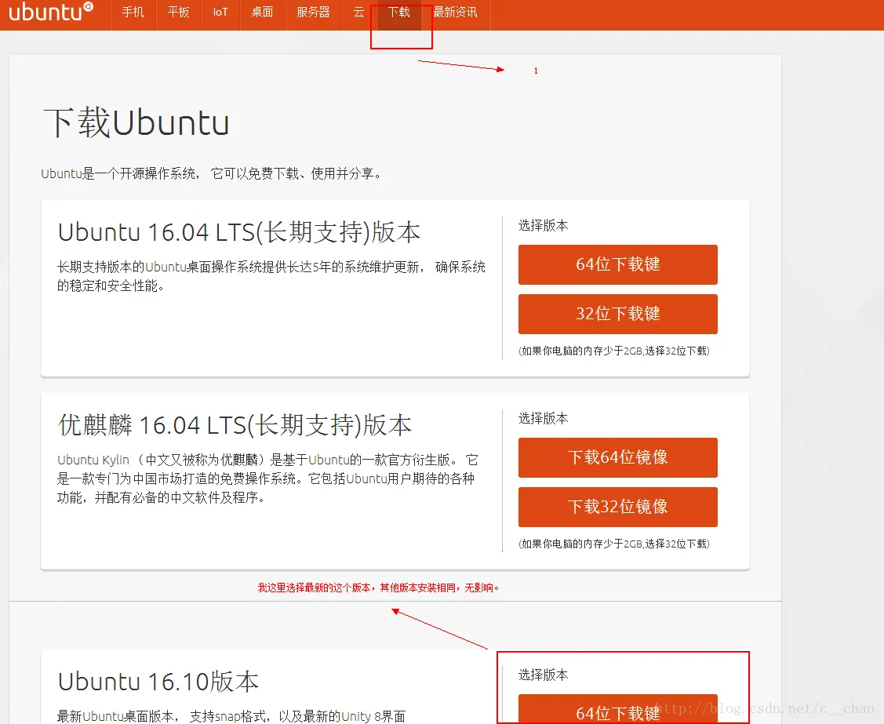
Task: Click the 下载Ubuntu page heading
Action: 136,122
